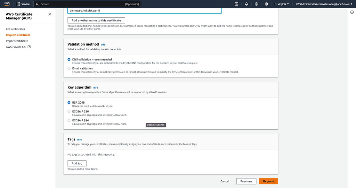The width and height of the screenshot is (356, 188).
Task: Click the Cancel button
Action: pos(225,181)
